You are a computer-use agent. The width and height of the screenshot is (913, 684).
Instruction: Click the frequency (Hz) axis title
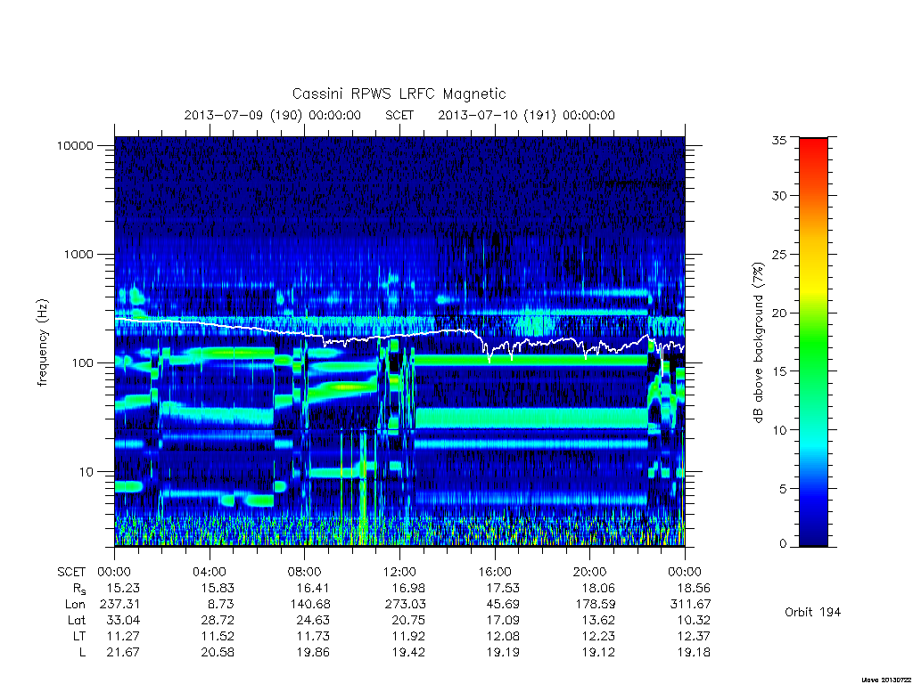(43, 343)
